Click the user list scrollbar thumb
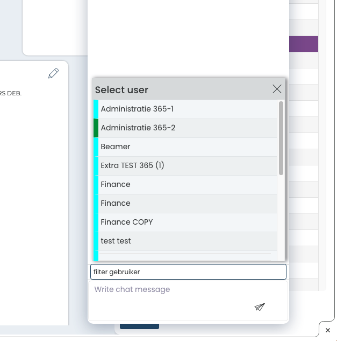Image resolution: width=337 pixels, height=341 pixels. point(281,138)
